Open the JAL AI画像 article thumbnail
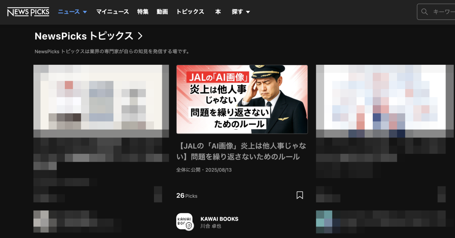The height and width of the screenshot is (238, 455). (242, 99)
